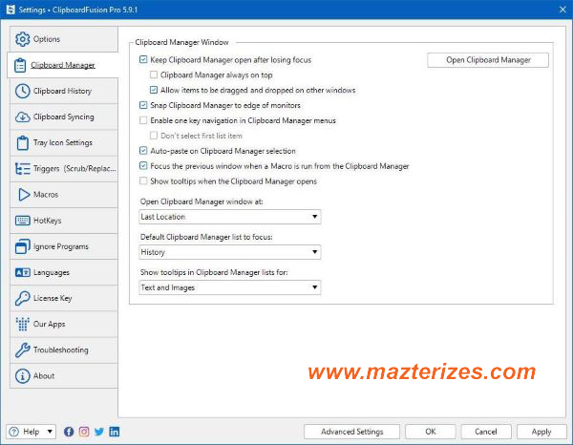Open the Troubleshooting tab

click(x=64, y=350)
